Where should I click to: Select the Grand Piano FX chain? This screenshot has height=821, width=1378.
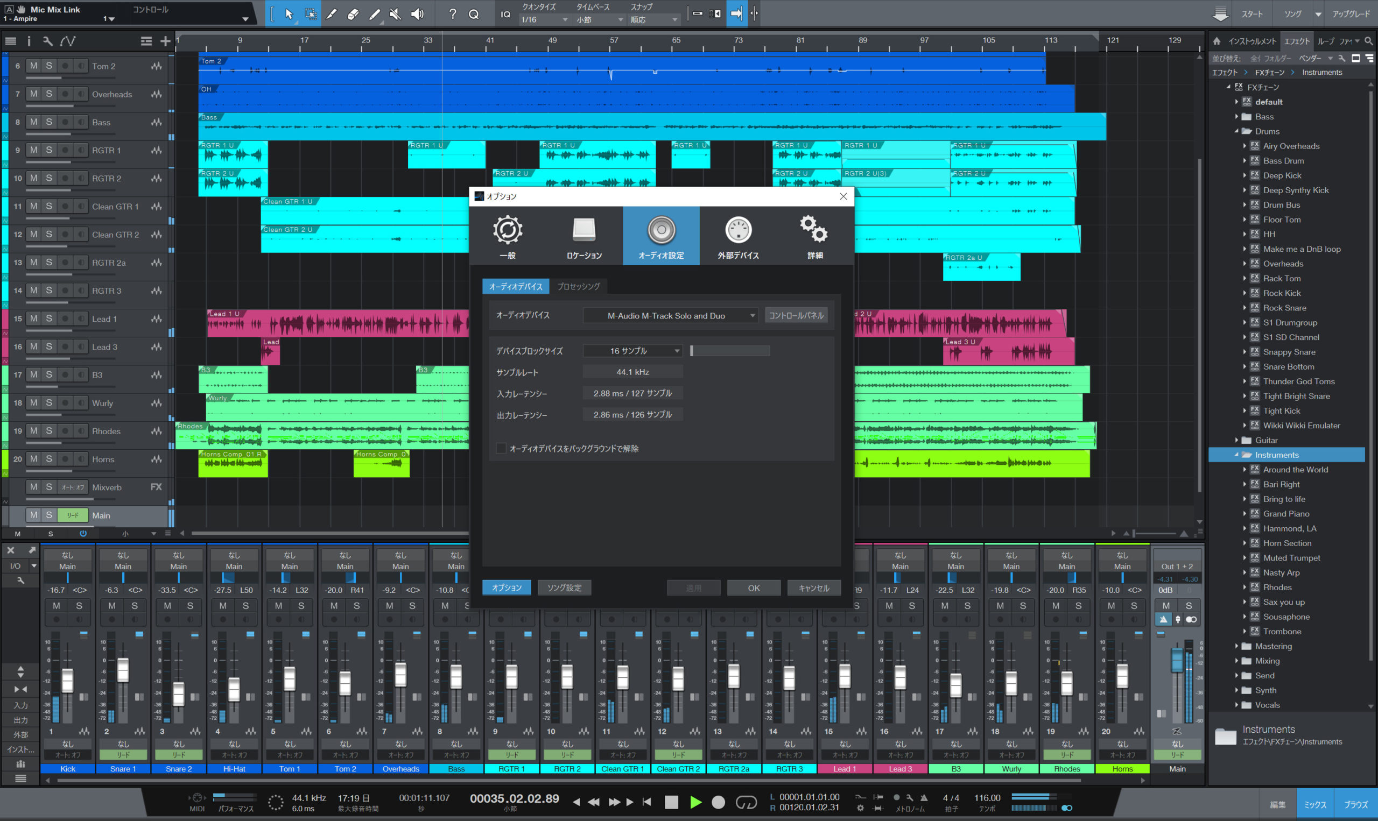click(x=1285, y=513)
